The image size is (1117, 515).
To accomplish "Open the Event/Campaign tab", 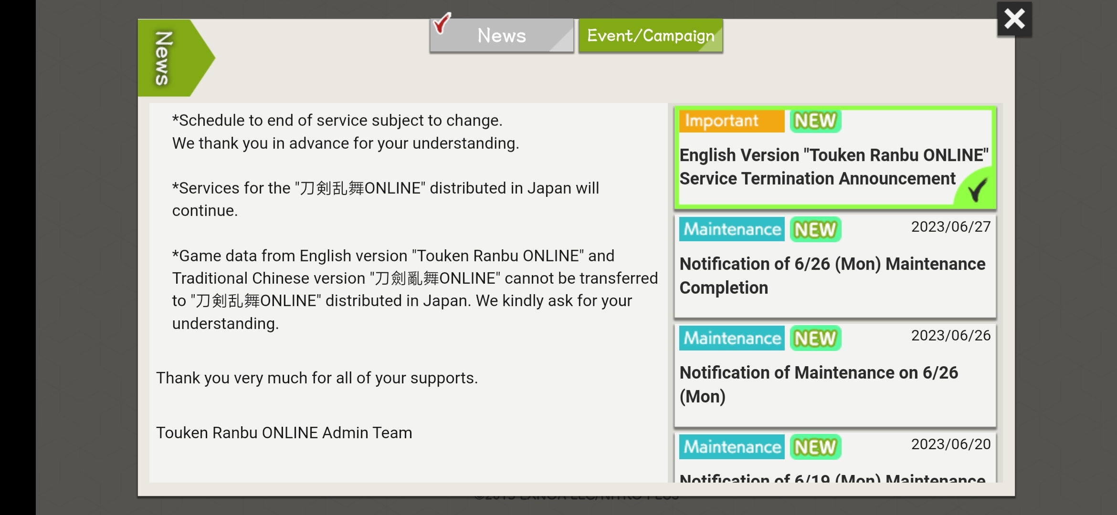I will coord(651,36).
